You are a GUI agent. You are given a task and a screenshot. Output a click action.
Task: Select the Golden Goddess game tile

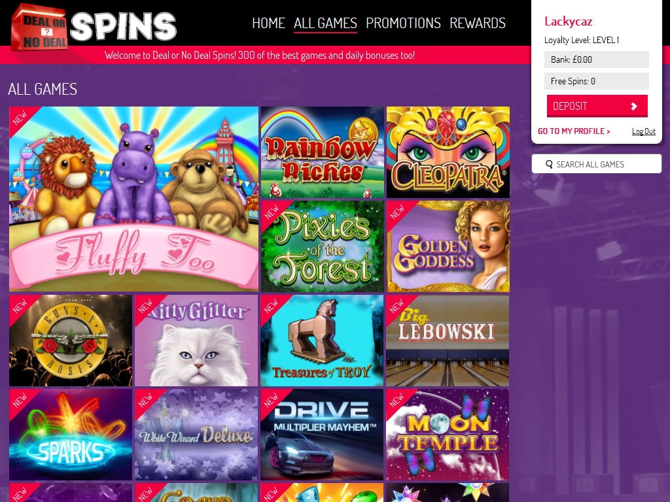click(x=448, y=246)
